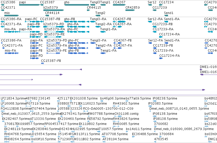Select protein Tengl2-PA
217x143 pixels.
(98, 48)
